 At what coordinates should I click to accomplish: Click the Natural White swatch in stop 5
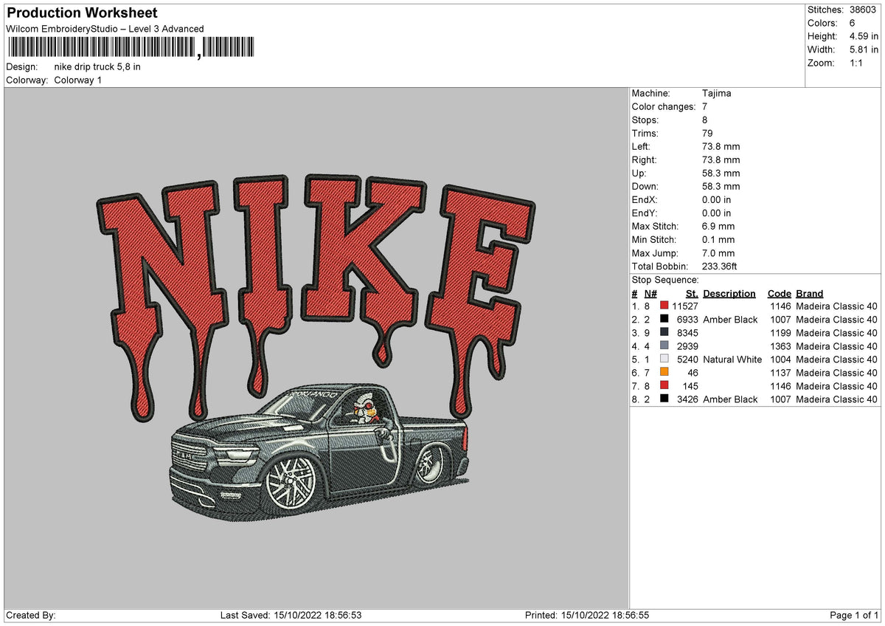tap(664, 360)
